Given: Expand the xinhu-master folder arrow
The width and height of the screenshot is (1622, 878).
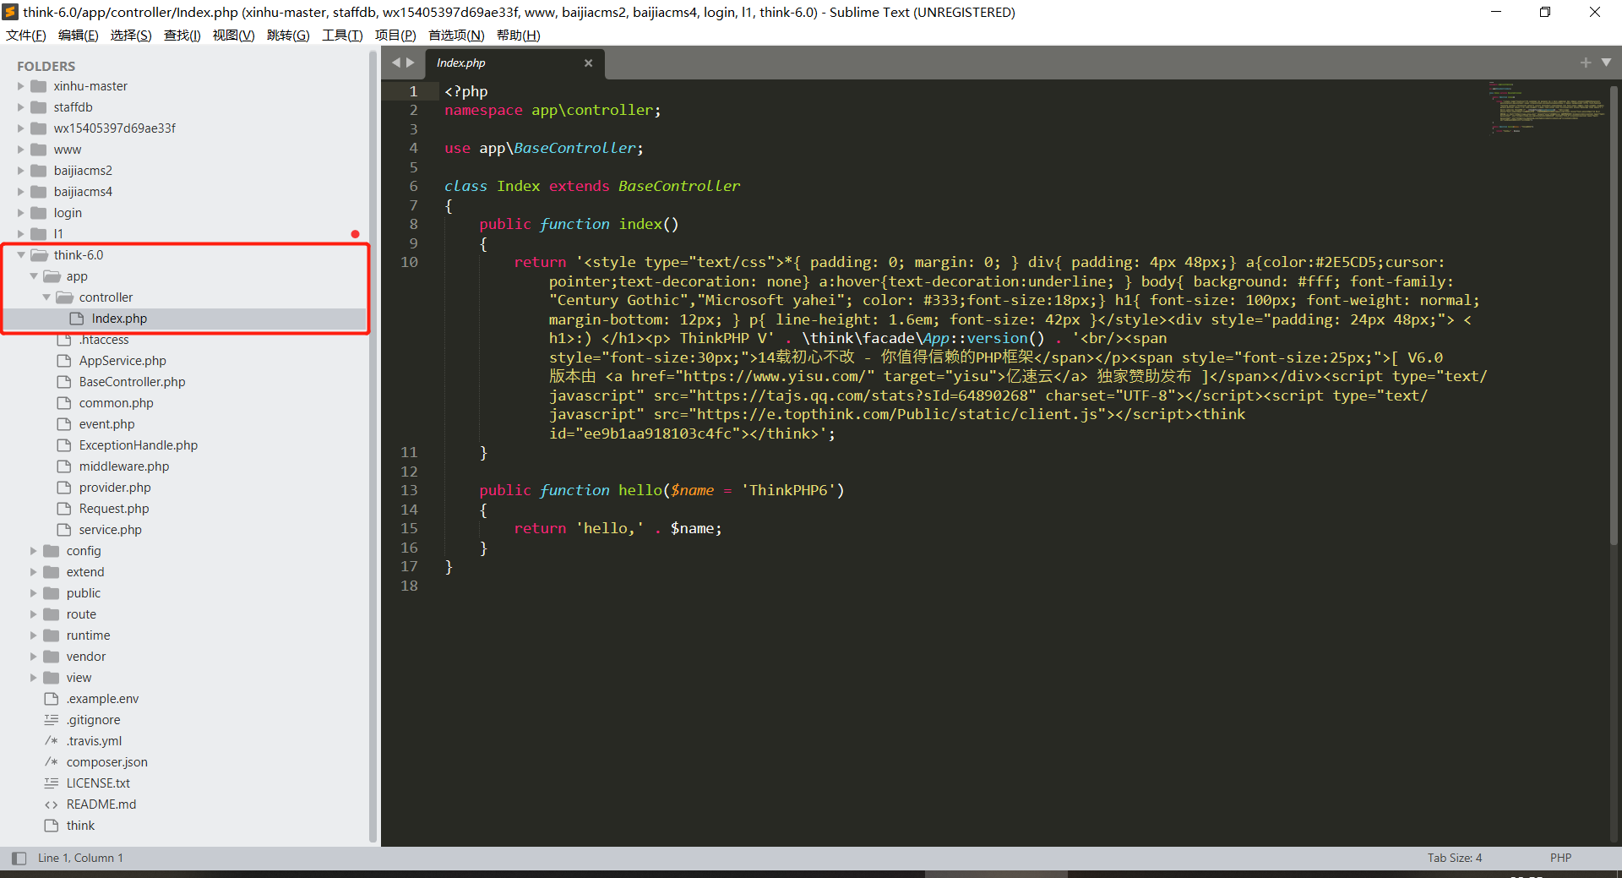Looking at the screenshot, I should pos(21,86).
